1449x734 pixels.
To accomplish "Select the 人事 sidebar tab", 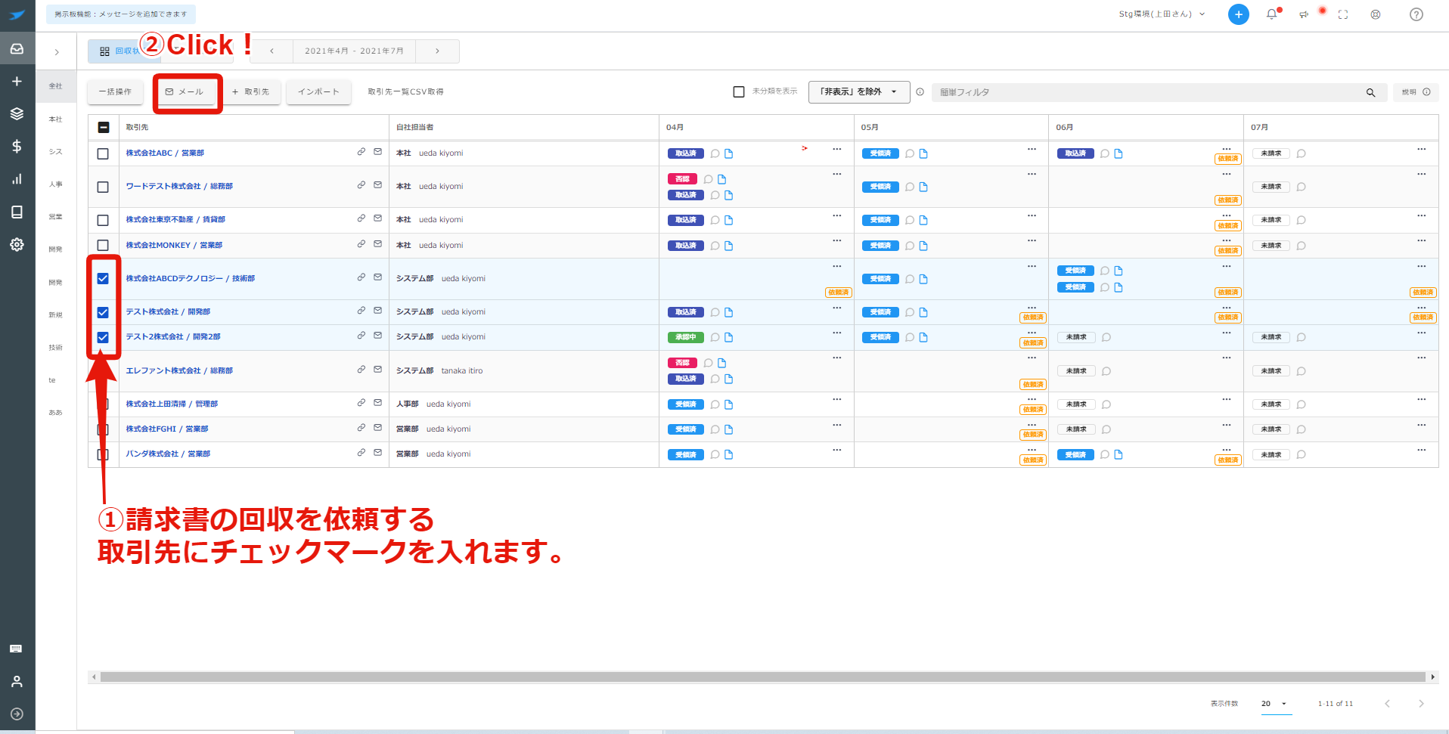I will click(x=56, y=184).
